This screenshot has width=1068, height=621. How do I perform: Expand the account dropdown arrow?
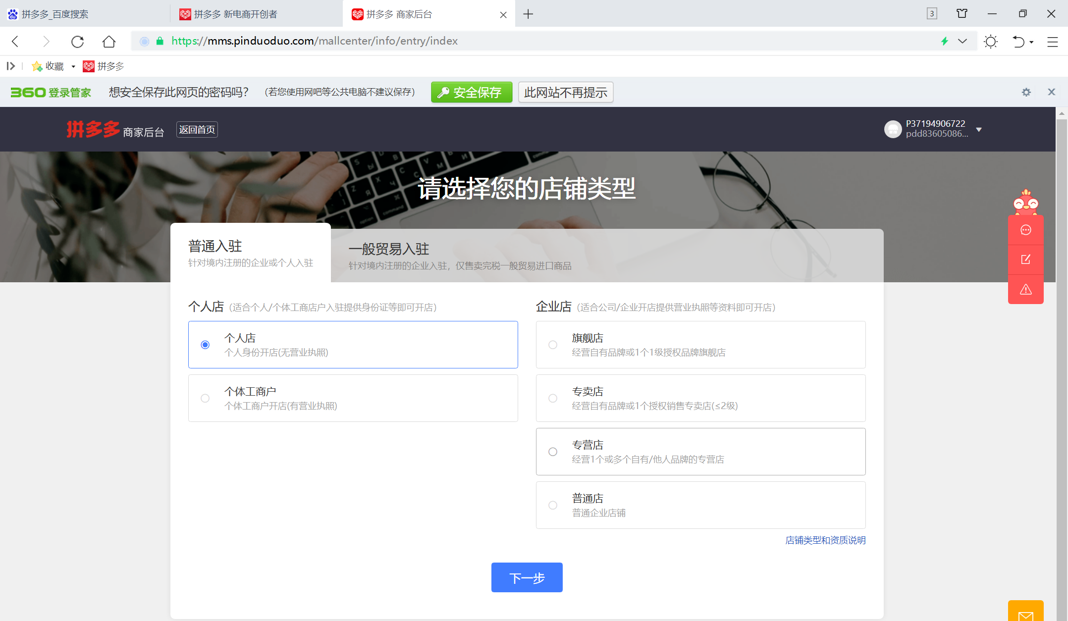click(x=979, y=130)
